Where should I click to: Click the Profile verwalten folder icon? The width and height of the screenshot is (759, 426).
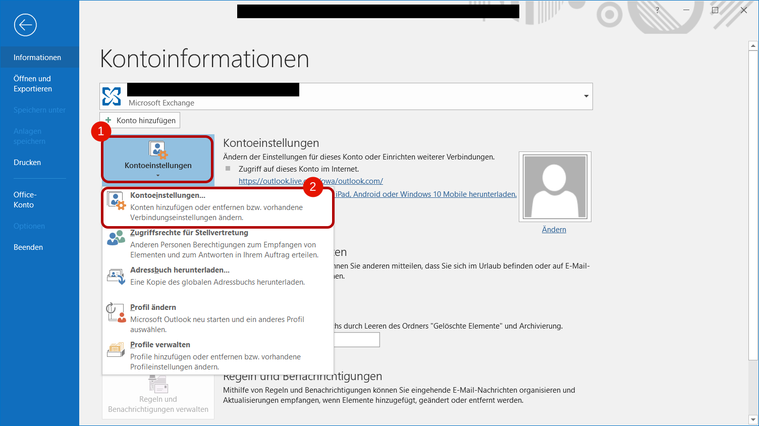[116, 350]
